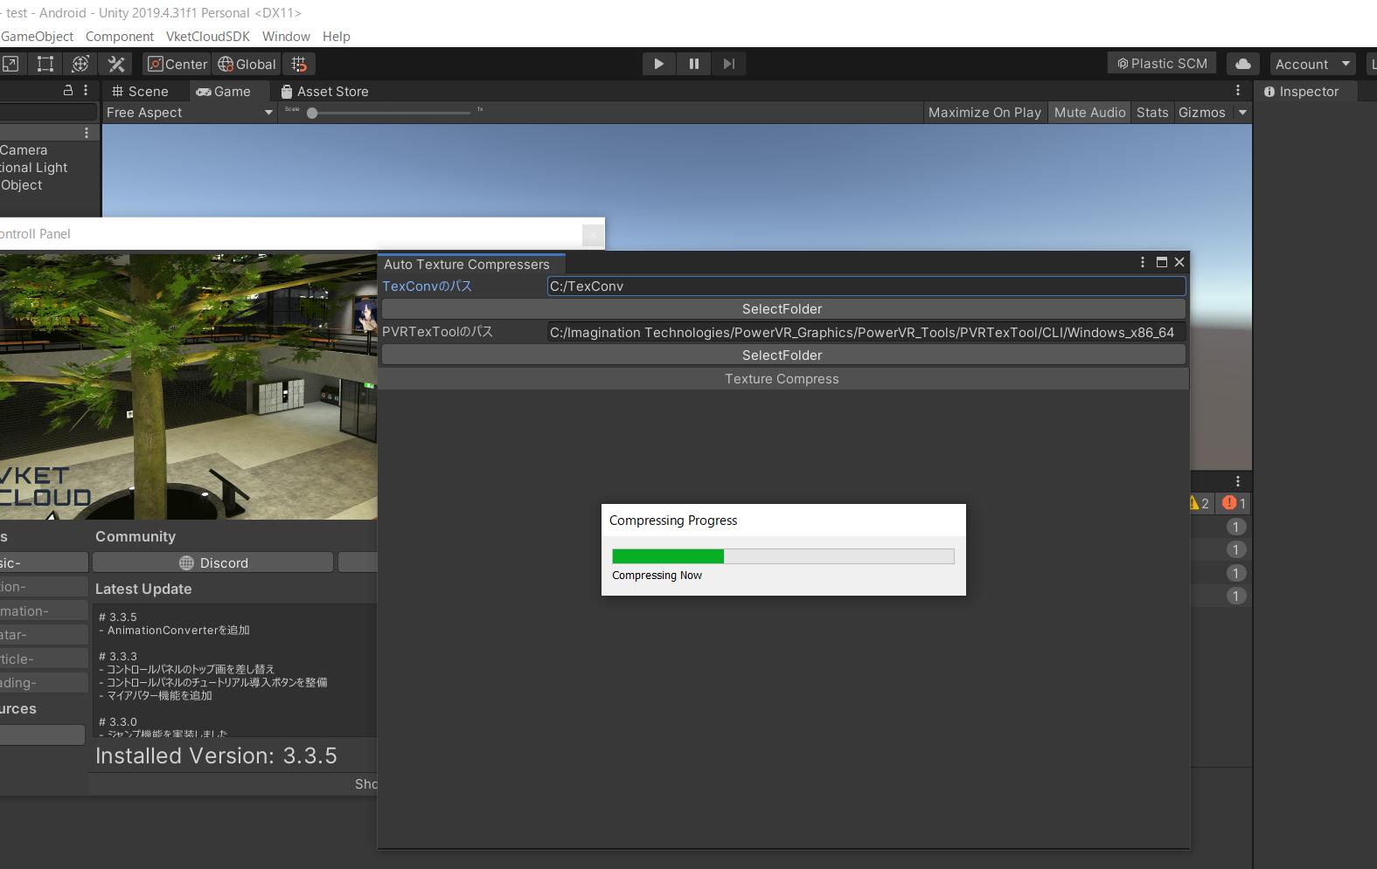Toggle the console warnings count icon
This screenshot has width=1377, height=869.
1199,503
